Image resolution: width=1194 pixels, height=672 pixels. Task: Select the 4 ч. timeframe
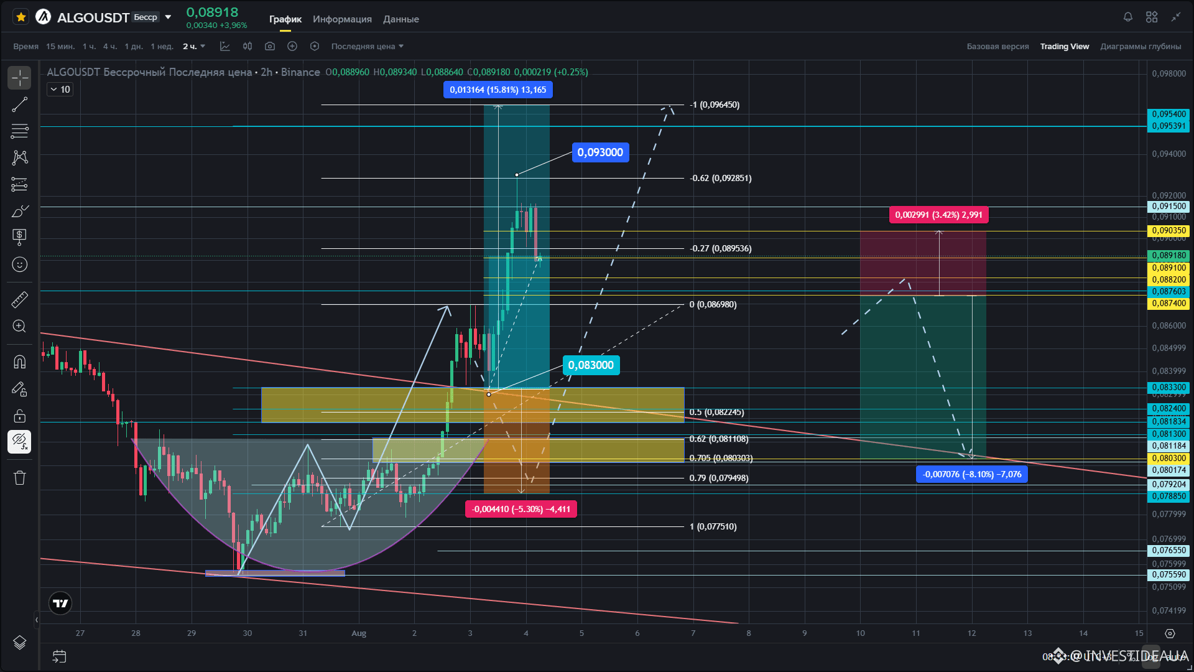click(x=110, y=47)
